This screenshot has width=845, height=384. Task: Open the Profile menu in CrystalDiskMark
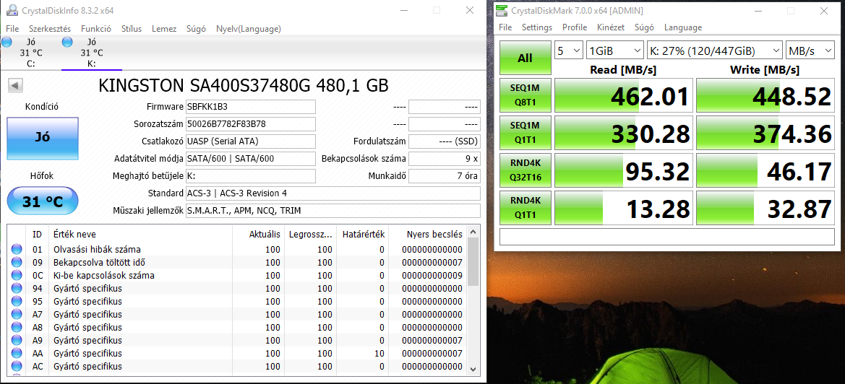pos(575,27)
